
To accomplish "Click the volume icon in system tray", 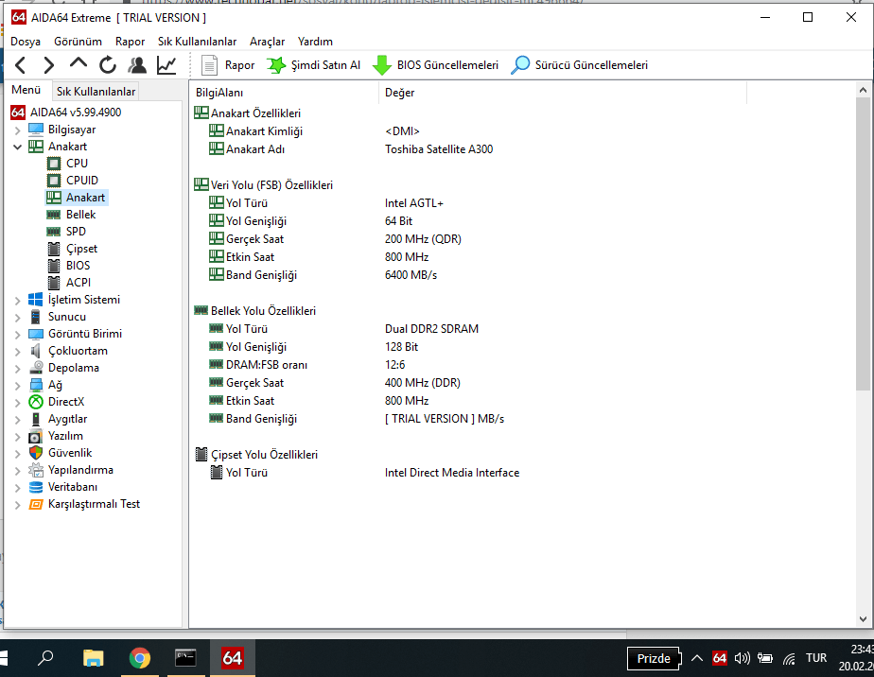I will (742, 659).
